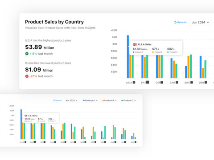Click the U.S.A axis label in top chart
Screen dimensions: 214x160
pos(131,83)
